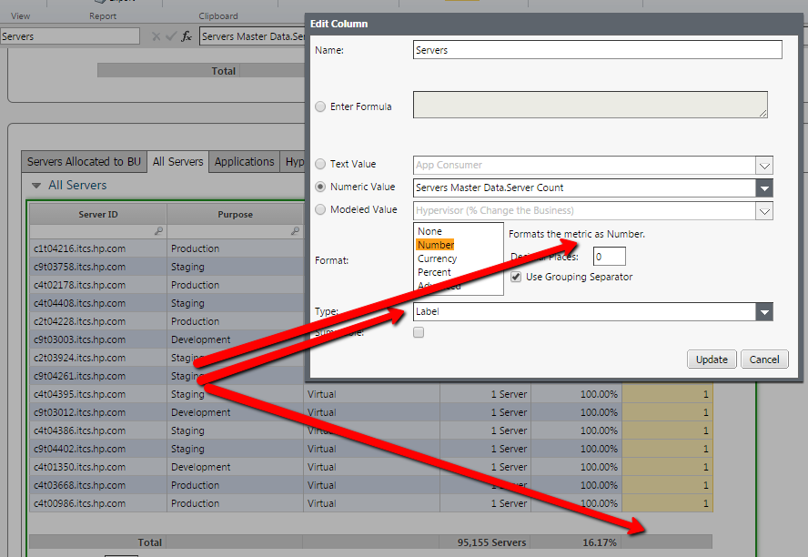Click the Decimal Places input field
This screenshot has height=557, width=808.
(x=609, y=257)
